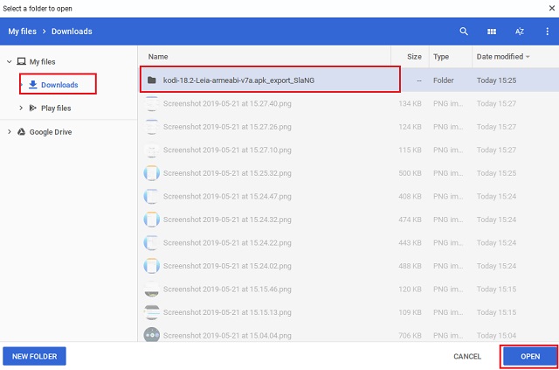
Task: Sort files by Name column
Action: pos(158,57)
